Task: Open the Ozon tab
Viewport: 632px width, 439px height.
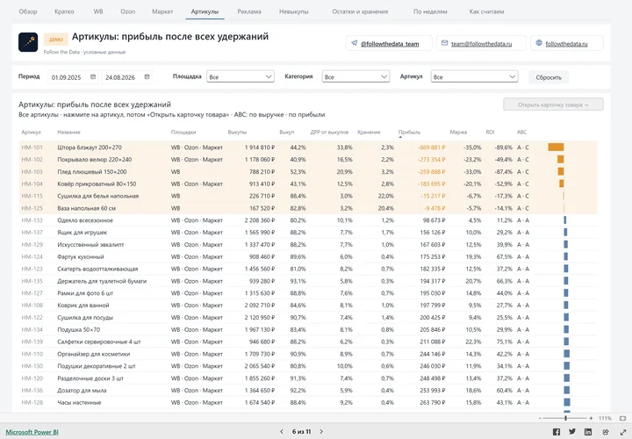Action: (128, 11)
